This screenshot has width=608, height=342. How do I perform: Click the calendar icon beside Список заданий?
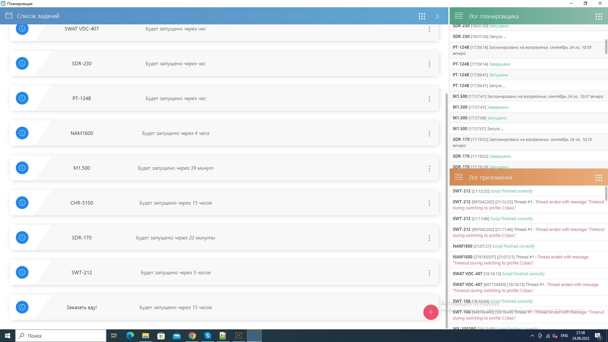tap(9, 16)
